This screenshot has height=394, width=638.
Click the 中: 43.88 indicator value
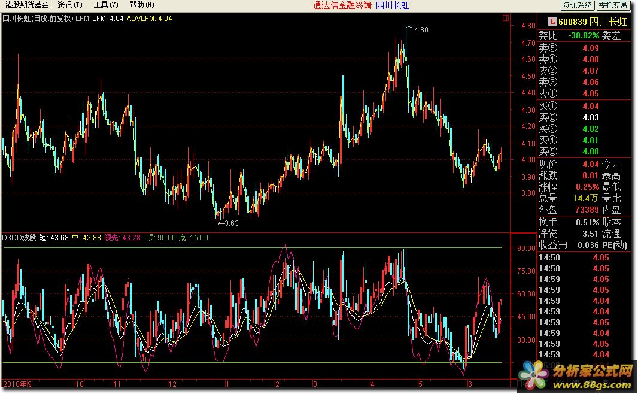[86, 237]
